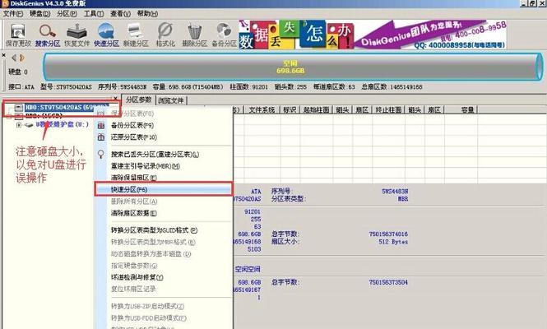Viewport: 547px width, 329px height.
Task: Select HD0:ST9750420AS disk in tree
Action: 67,108
